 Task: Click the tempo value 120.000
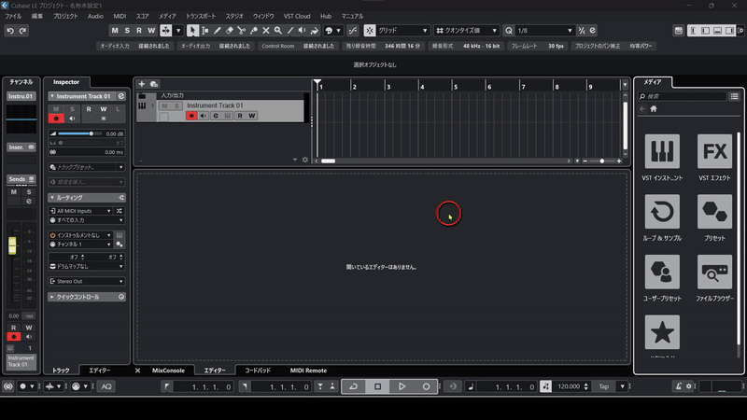pos(569,386)
